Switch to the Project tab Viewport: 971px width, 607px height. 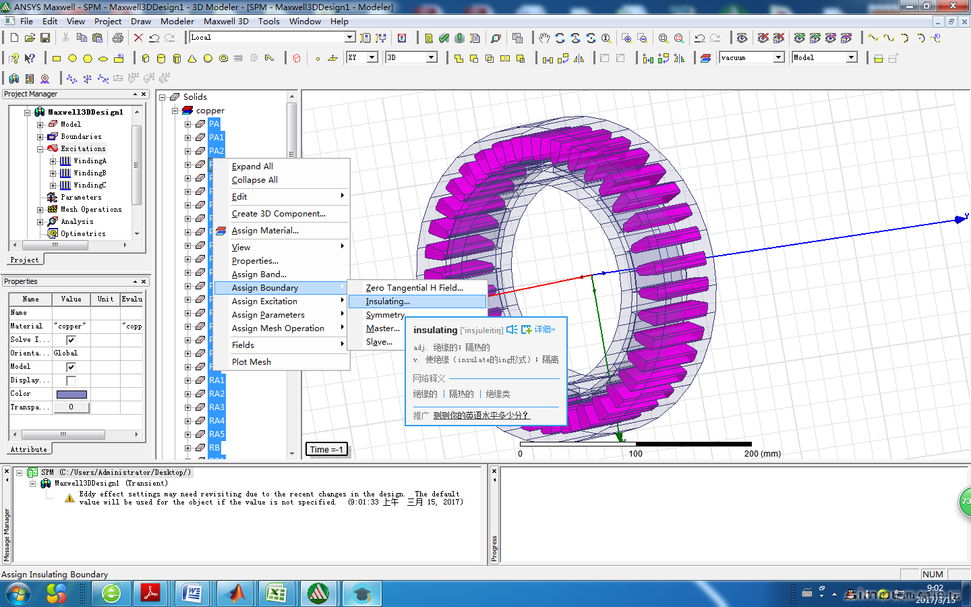(x=25, y=260)
